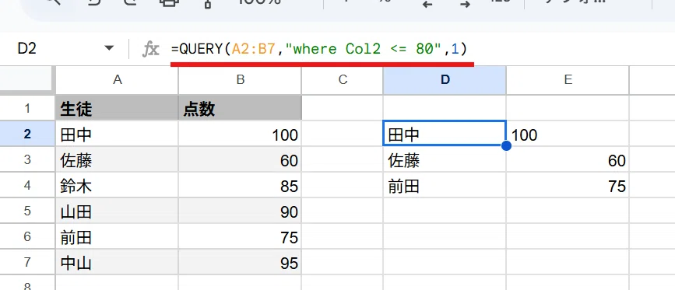Select cell E3 showing 60
Screen dimensions: 675x290
pos(568,159)
